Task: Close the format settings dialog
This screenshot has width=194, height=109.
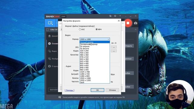Action: 119,21
